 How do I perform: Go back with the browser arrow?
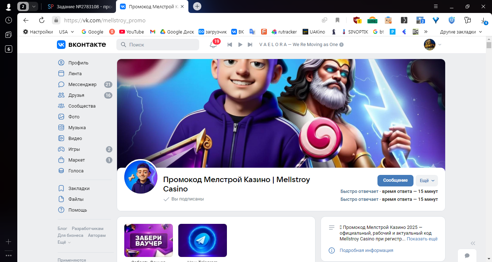tap(26, 20)
